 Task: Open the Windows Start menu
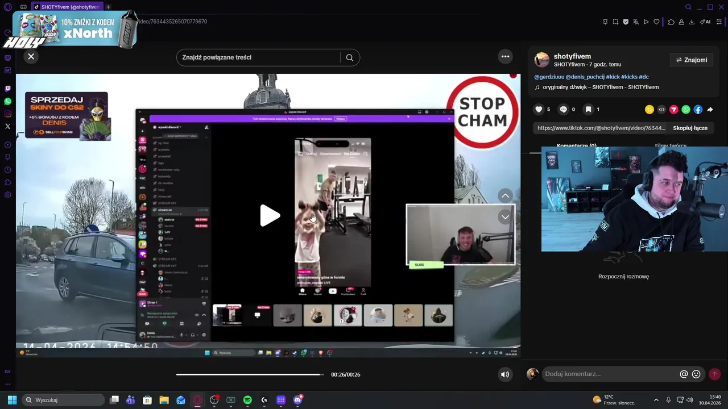[x=12, y=400]
